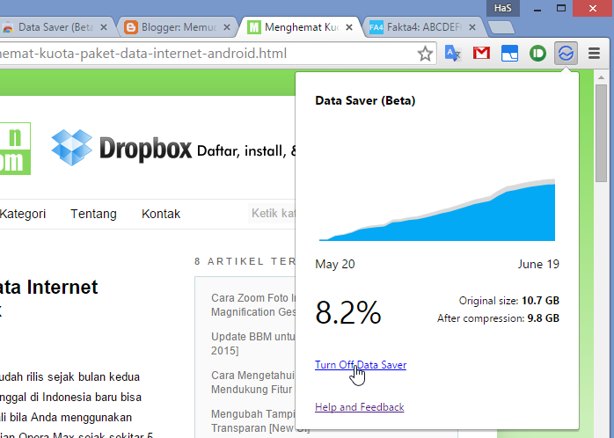Open the Mengubah Tampilan article link
Screen dimensions: 614x438
click(x=253, y=420)
